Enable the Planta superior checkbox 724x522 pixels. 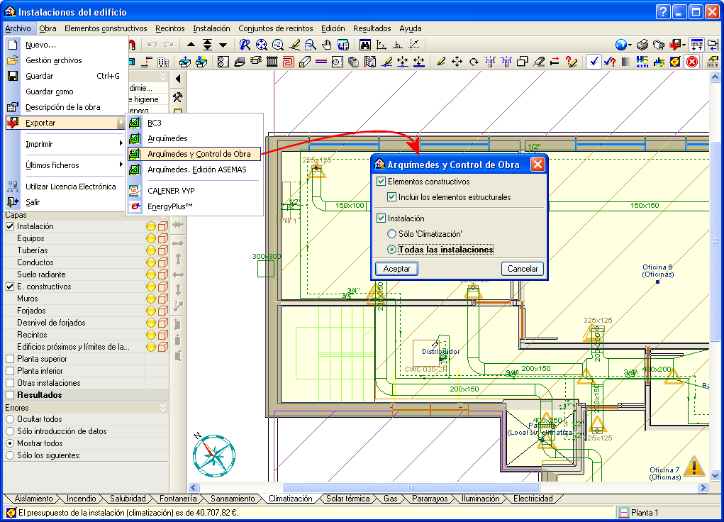coord(10,359)
